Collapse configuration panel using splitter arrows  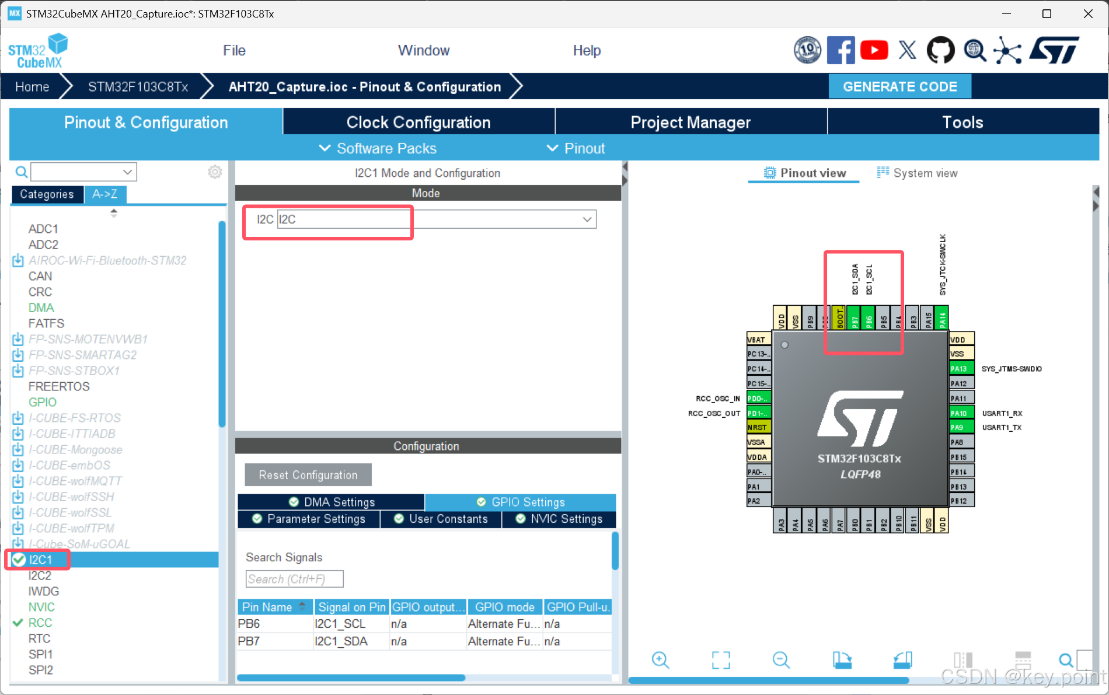tap(625, 174)
